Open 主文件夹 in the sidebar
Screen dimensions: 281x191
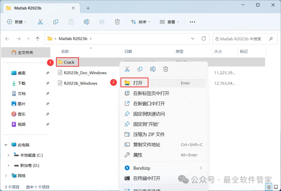click(25, 53)
